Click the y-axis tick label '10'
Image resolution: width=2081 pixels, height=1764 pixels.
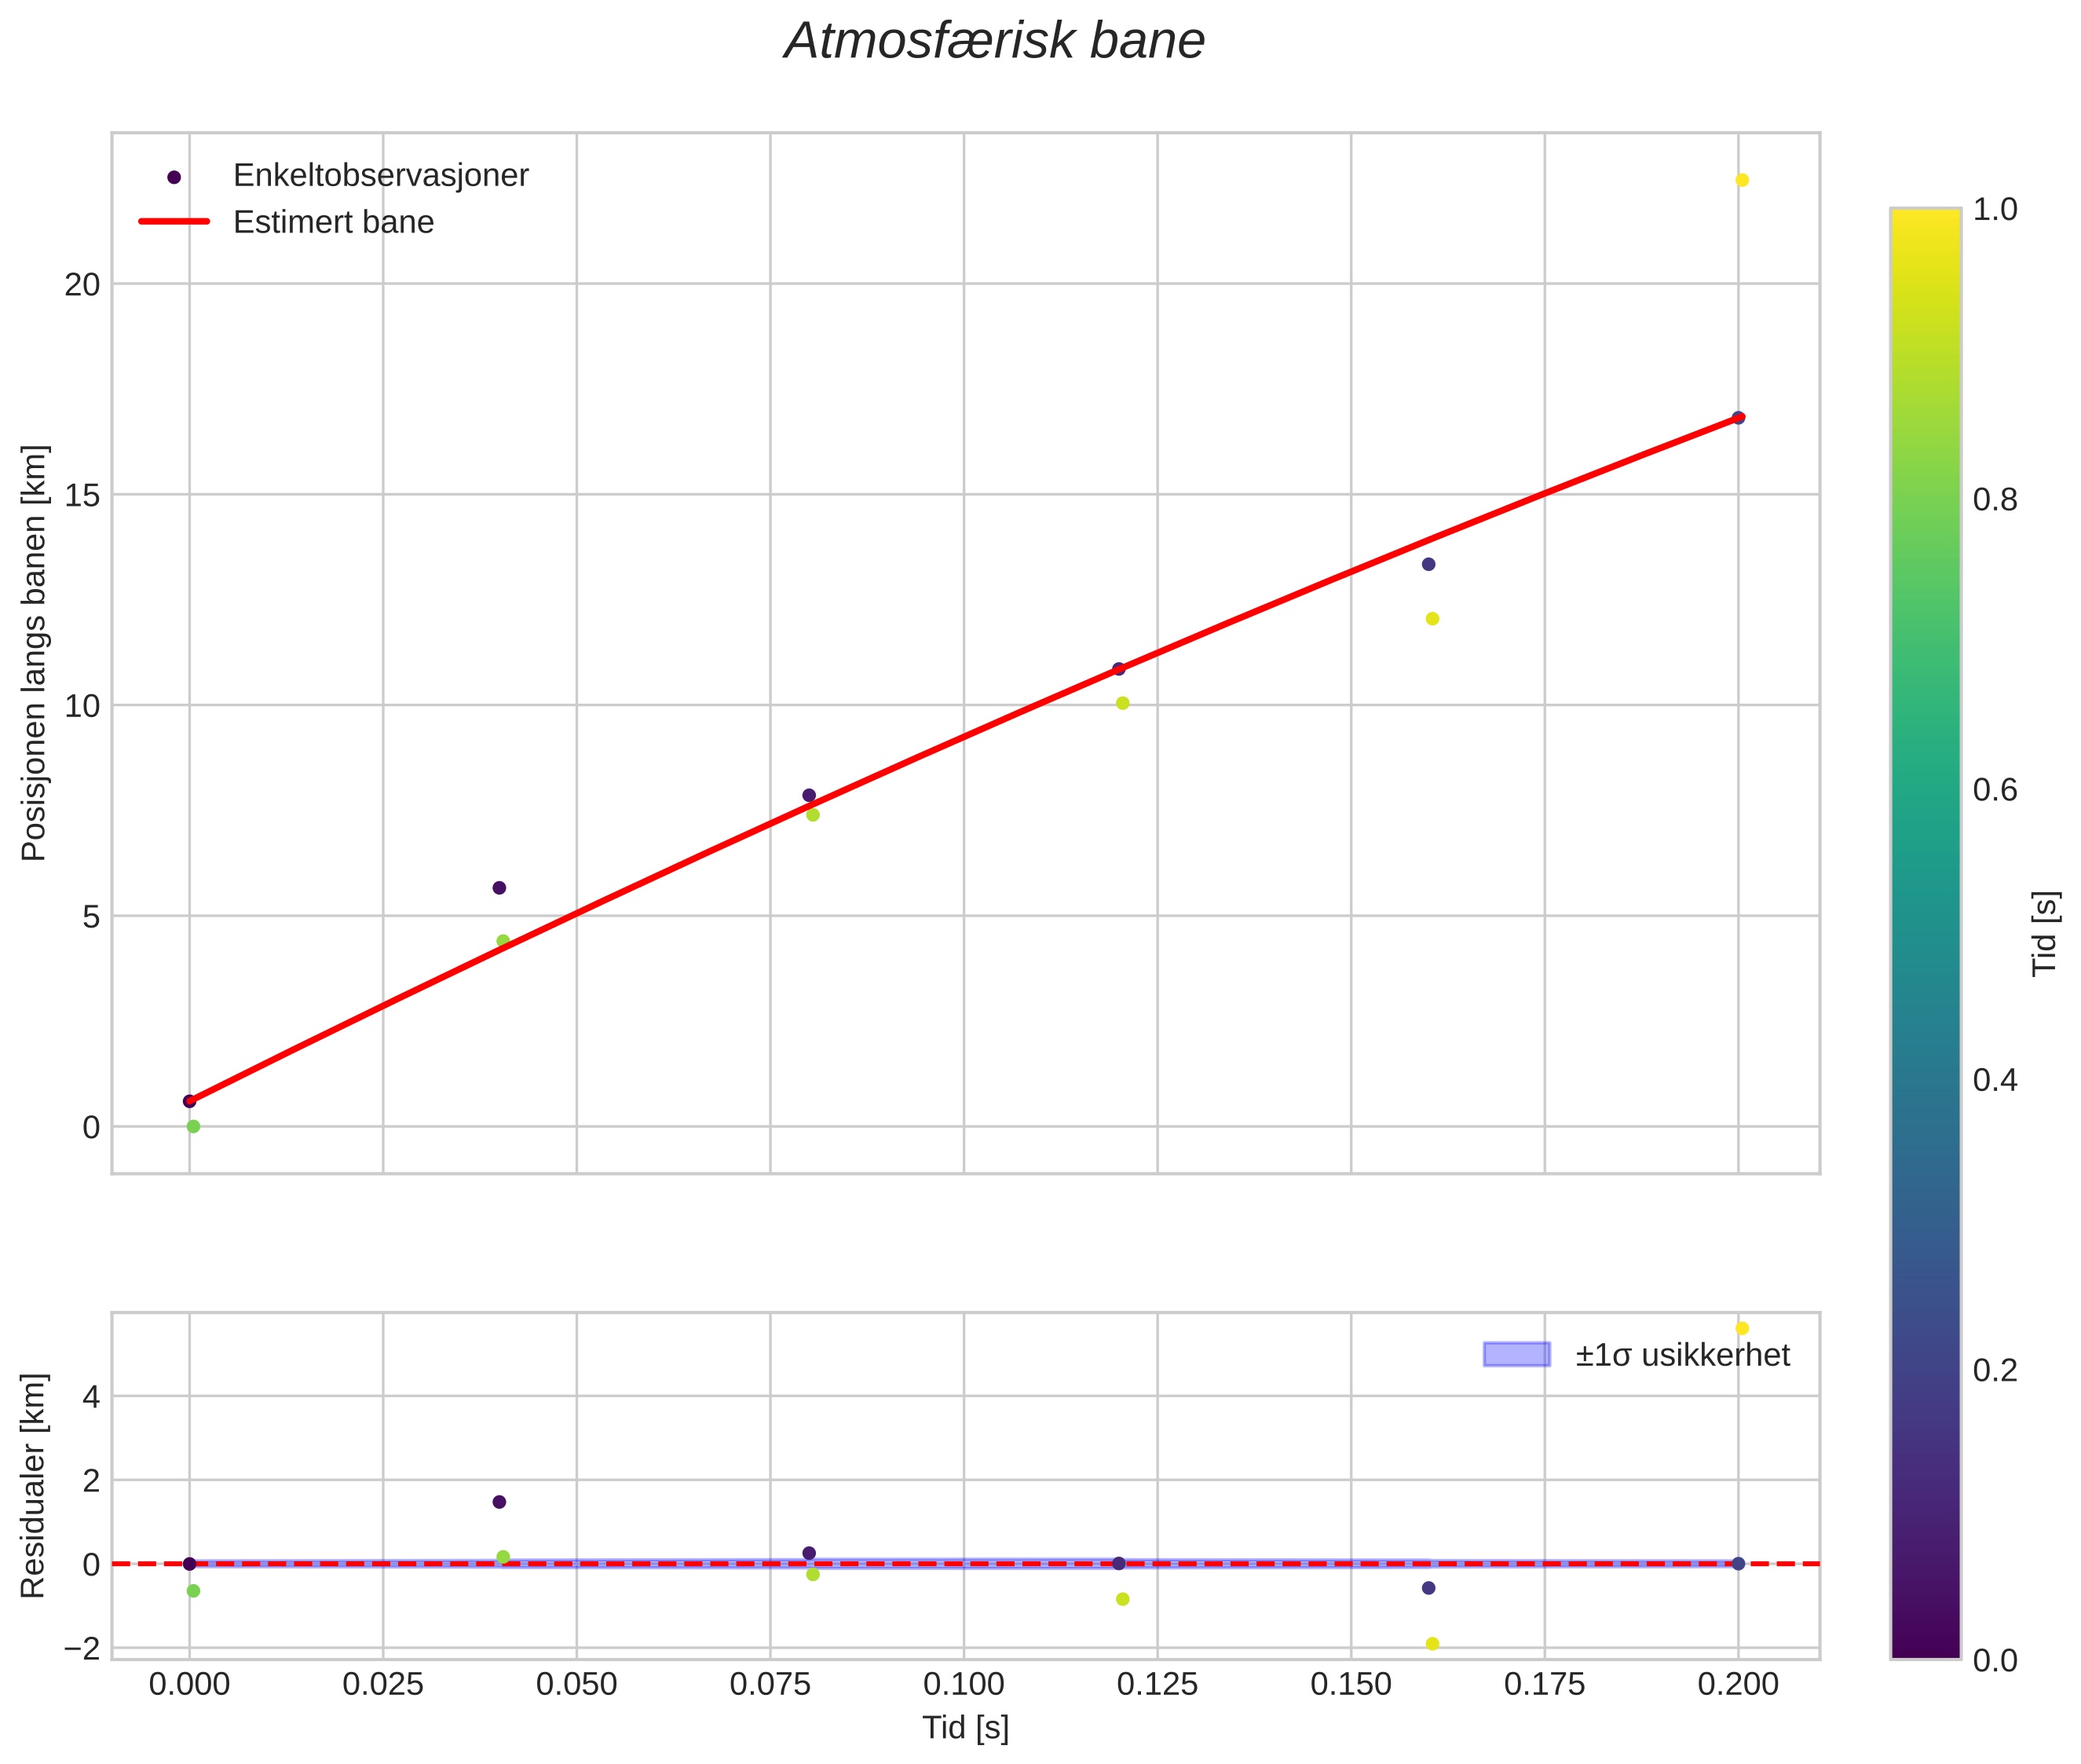(x=82, y=706)
